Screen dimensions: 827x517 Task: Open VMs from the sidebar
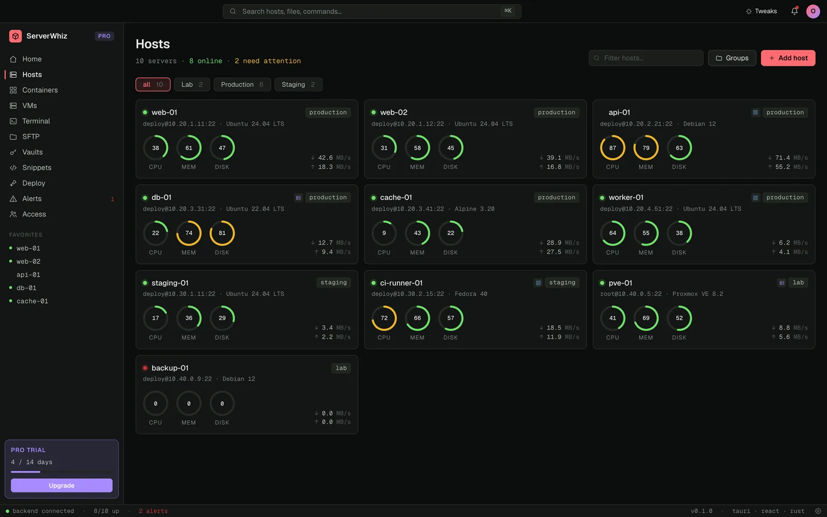click(62, 105)
